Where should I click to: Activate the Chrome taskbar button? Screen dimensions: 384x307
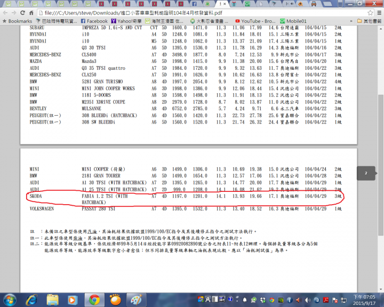pos(94,300)
